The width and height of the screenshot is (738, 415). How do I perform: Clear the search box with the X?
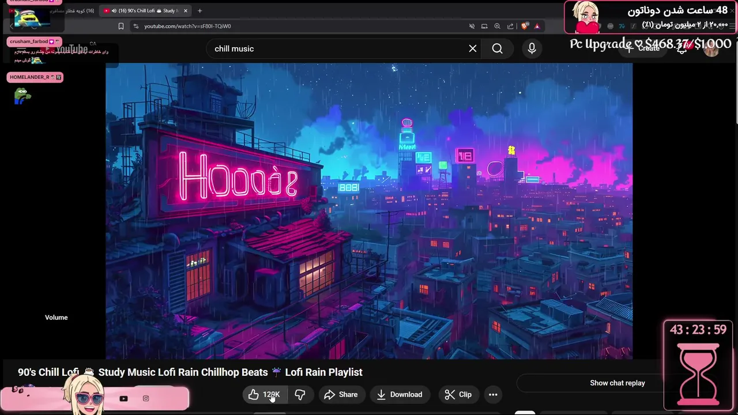[473, 48]
